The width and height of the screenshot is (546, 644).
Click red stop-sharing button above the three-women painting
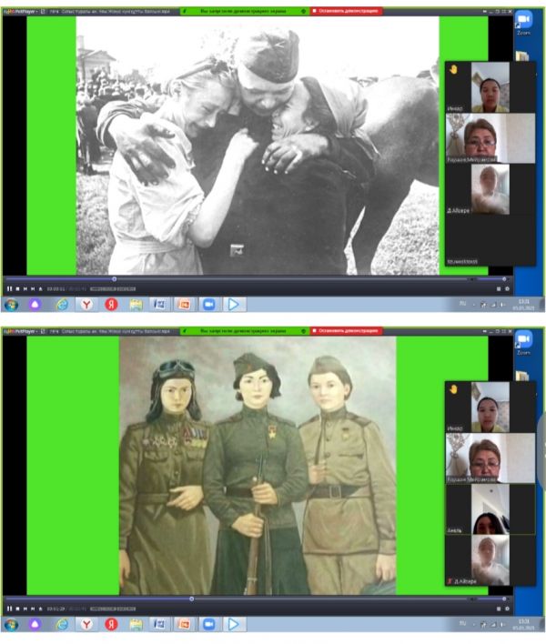(345, 331)
